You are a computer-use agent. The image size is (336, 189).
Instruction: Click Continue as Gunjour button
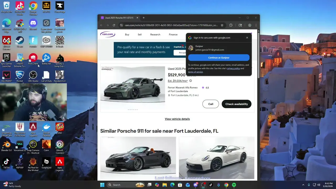pyautogui.click(x=219, y=57)
